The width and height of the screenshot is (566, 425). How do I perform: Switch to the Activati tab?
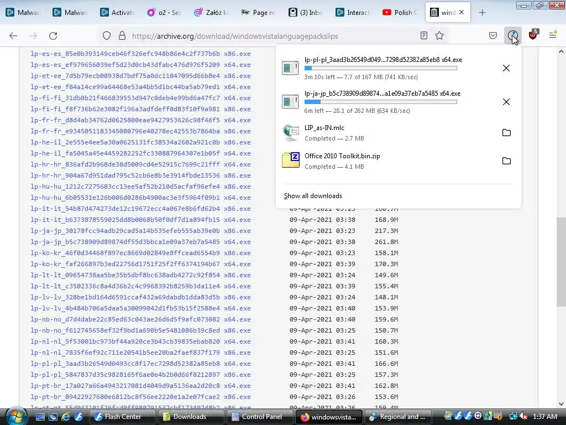pyautogui.click(x=118, y=13)
